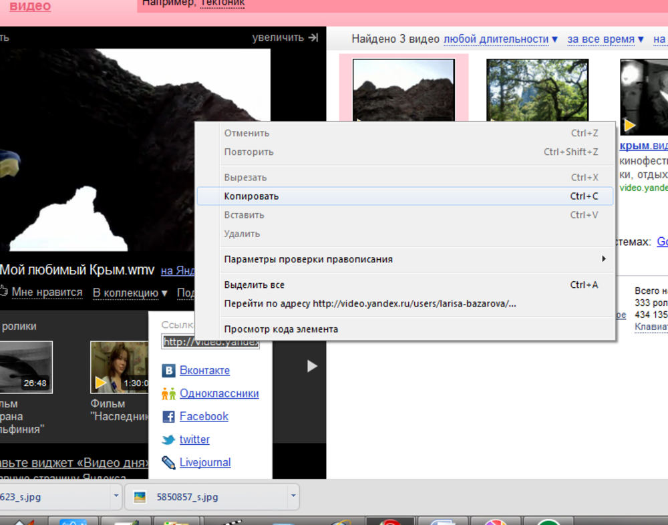Viewport: 668px width, 525px height.
Task: Click the Livejournal pencil icon
Action: click(168, 462)
